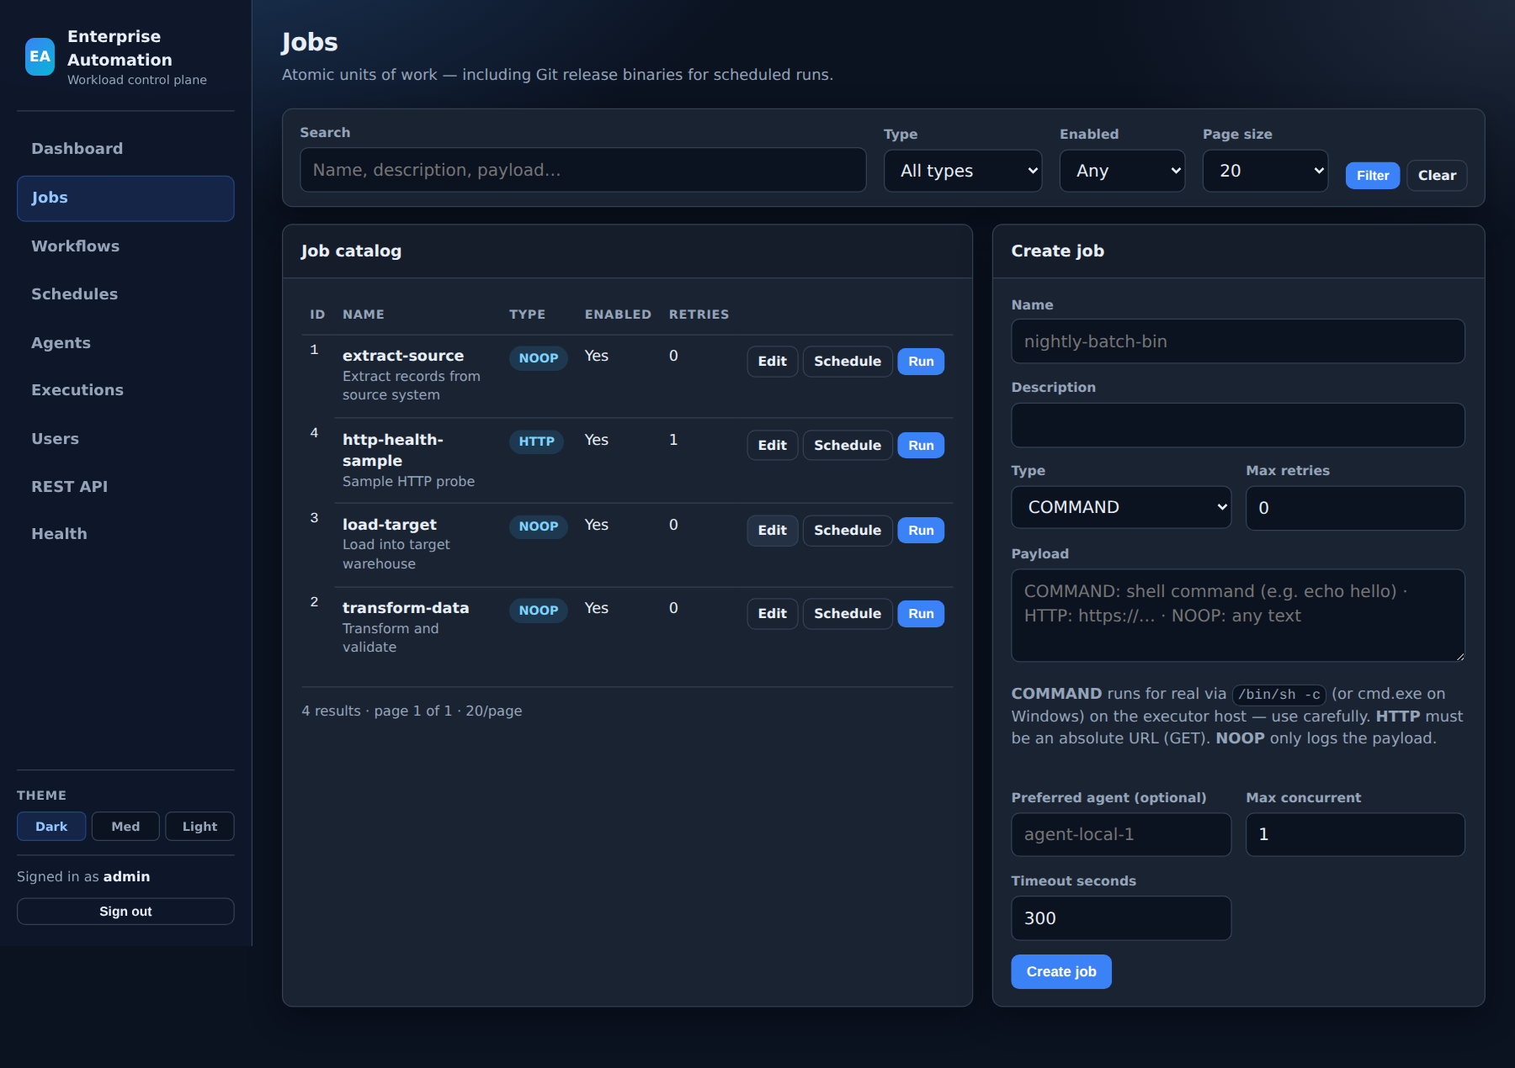This screenshot has height=1068, width=1515.
Task: Click the payload textarea resize handle
Action: (x=1459, y=657)
